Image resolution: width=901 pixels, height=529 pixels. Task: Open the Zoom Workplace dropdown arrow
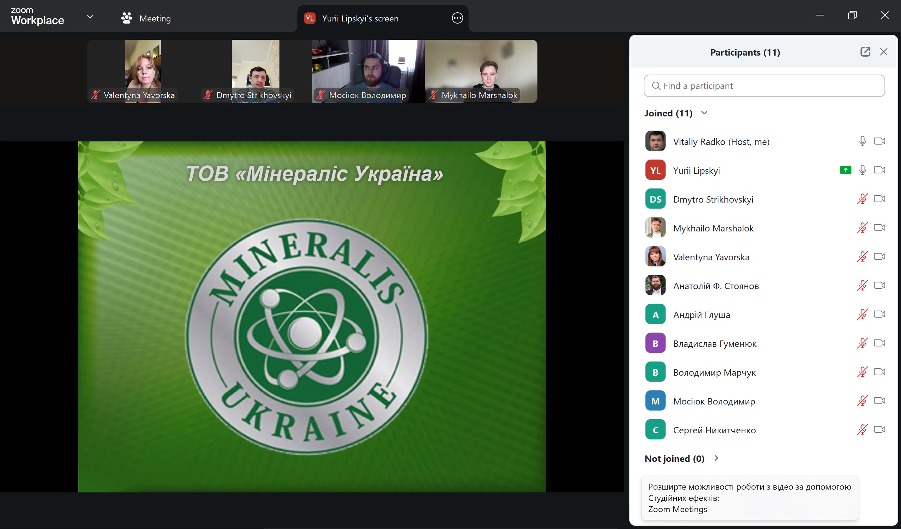(90, 17)
